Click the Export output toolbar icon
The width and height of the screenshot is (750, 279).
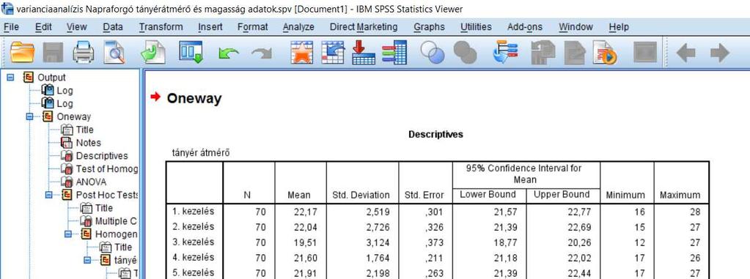pos(153,53)
